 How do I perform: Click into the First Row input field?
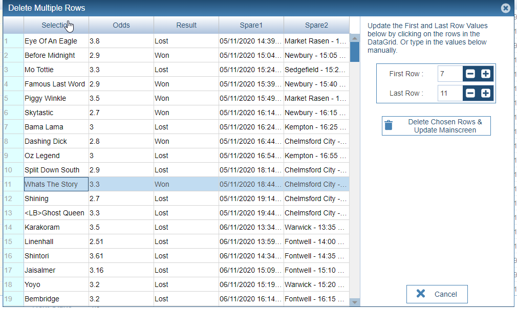click(x=450, y=74)
